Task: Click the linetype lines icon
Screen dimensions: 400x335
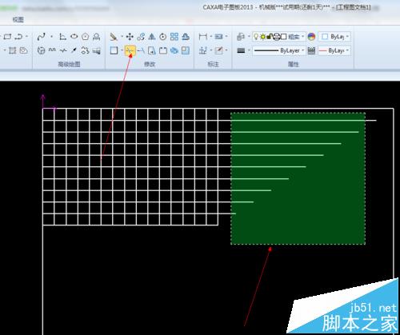Action: 311,50
